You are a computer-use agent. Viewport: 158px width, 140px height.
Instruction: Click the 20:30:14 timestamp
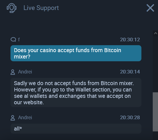(130, 72)
